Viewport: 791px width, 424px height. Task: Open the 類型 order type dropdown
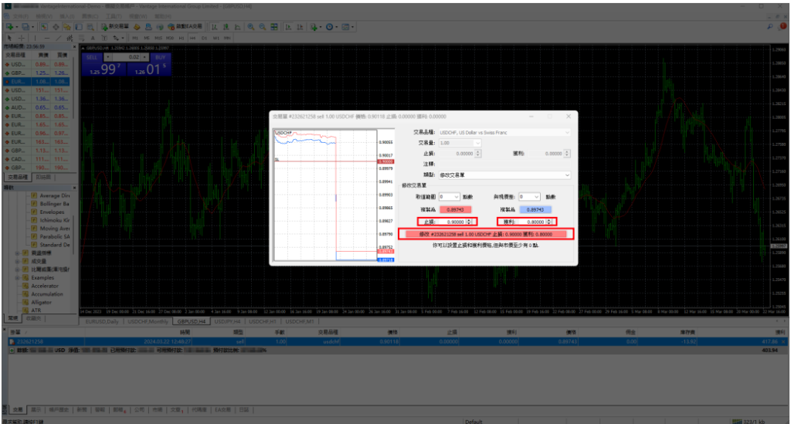(x=503, y=175)
